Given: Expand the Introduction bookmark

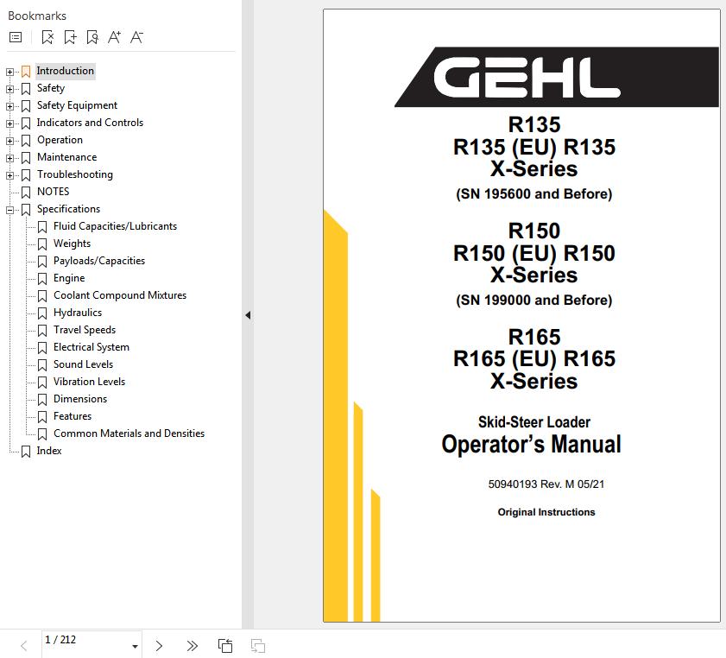Looking at the screenshot, I should 9,72.
